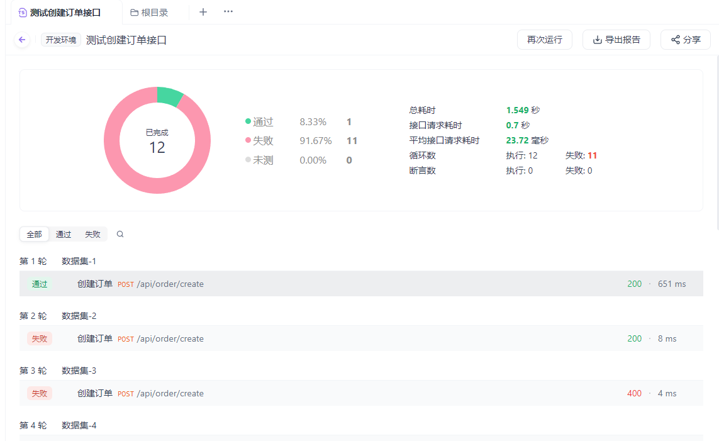This screenshot has height=441, width=719.
Task: Filter results by 失败
Action: pos(92,234)
